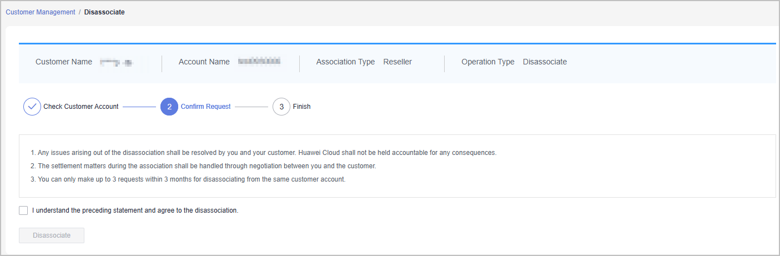The width and height of the screenshot is (780, 256).
Task: Click the blurred customer name value
Action: pyautogui.click(x=116, y=62)
